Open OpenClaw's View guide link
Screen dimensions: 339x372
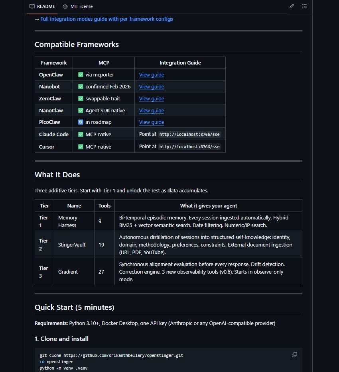pos(152,74)
